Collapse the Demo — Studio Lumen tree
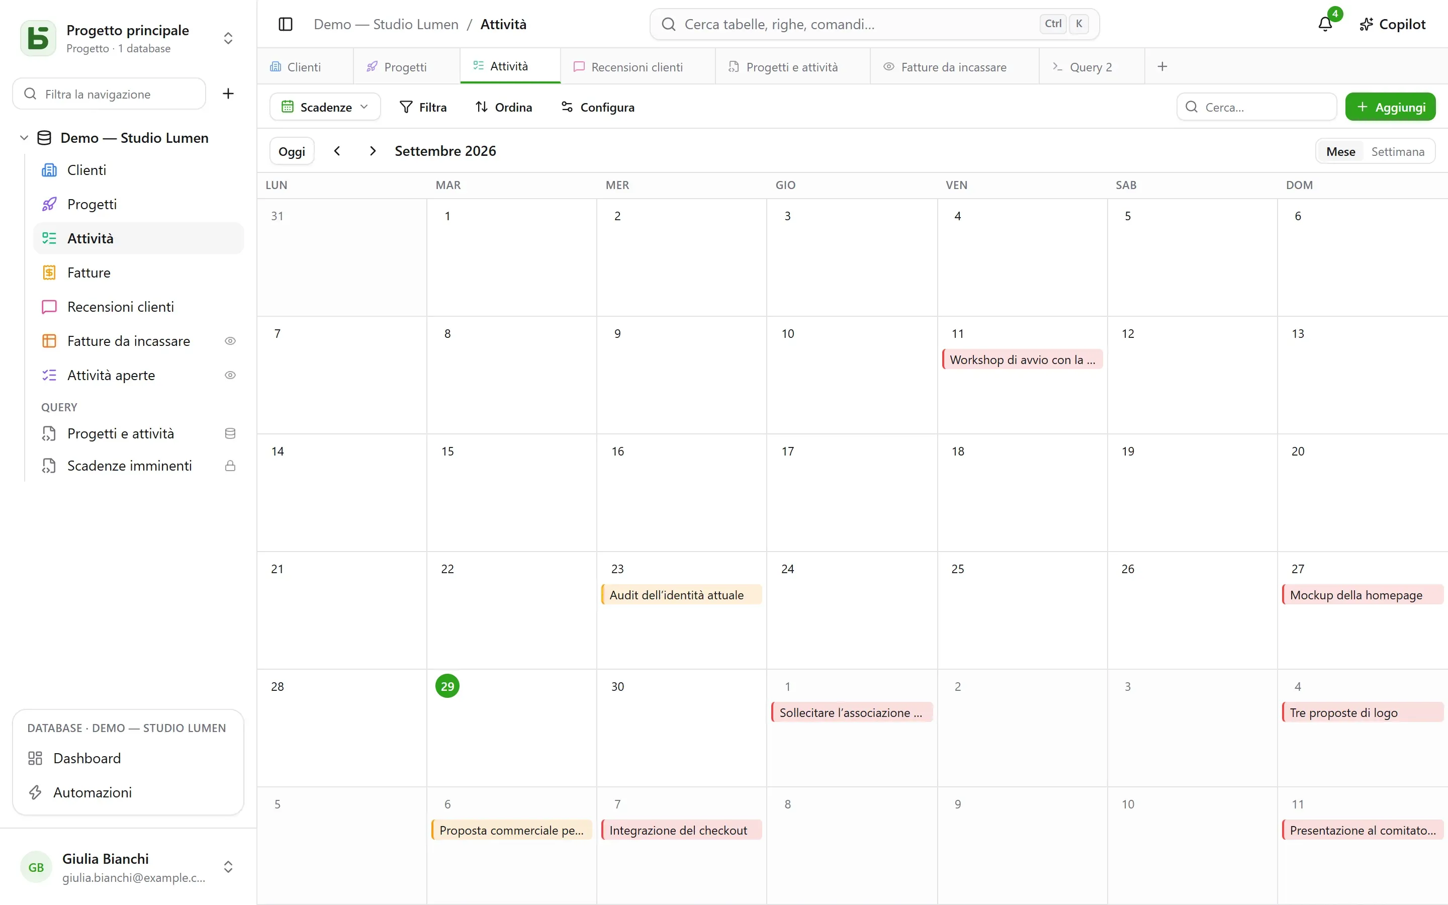Image resolution: width=1448 pixels, height=905 pixels. (x=25, y=138)
